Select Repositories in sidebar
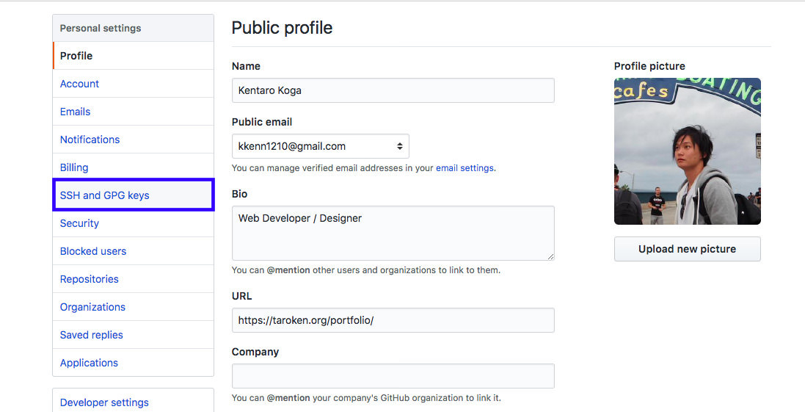Viewport: 805px width, 412px height. point(89,279)
